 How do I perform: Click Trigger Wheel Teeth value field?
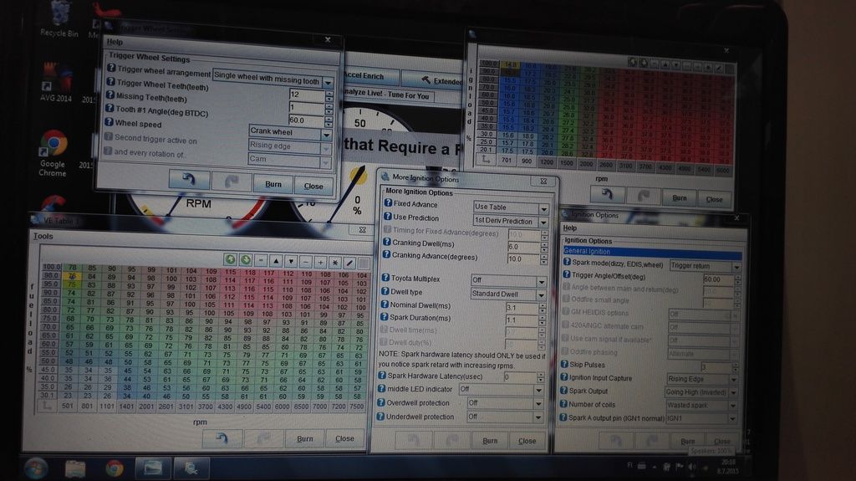click(x=308, y=95)
